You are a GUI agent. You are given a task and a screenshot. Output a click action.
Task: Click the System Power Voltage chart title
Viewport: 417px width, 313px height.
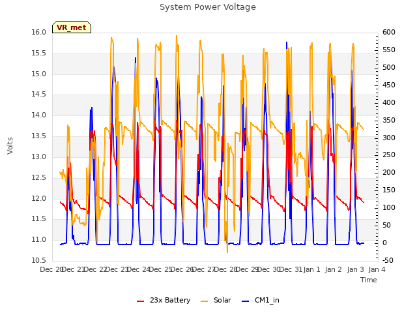pyautogui.click(x=208, y=7)
